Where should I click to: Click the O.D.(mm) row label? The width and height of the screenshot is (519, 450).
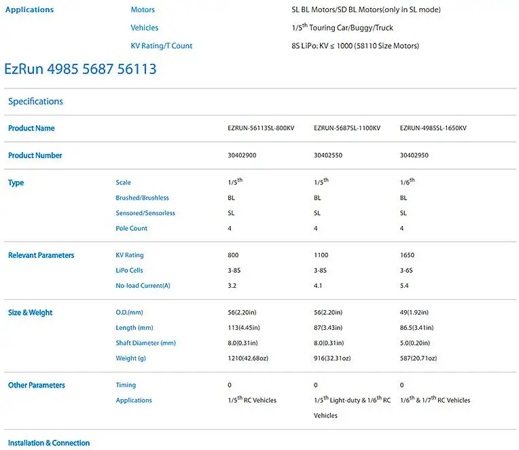coord(130,312)
